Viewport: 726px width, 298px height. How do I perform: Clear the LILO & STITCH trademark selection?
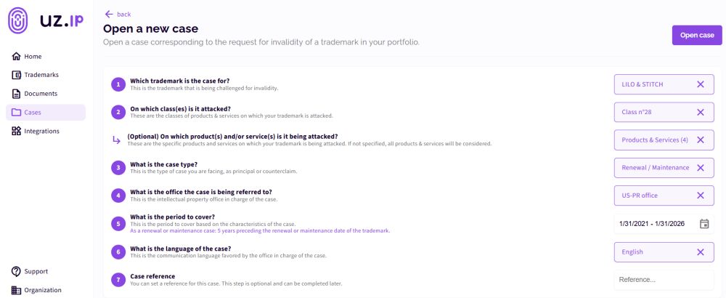[x=700, y=84]
